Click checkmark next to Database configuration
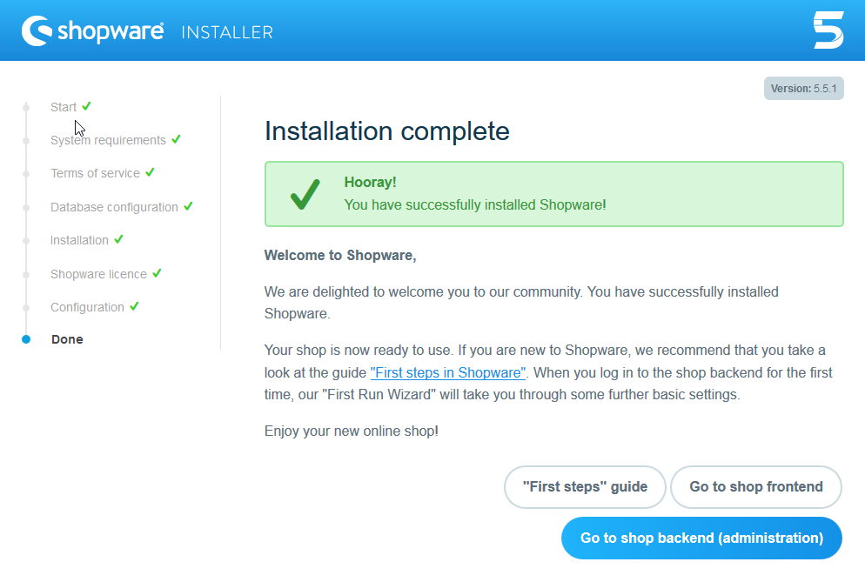 (x=188, y=206)
